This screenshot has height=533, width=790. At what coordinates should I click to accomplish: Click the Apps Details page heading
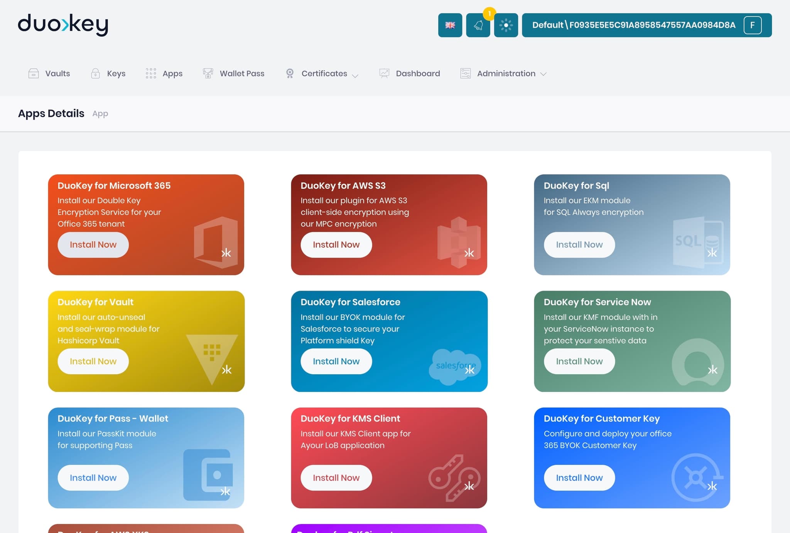[x=51, y=113]
